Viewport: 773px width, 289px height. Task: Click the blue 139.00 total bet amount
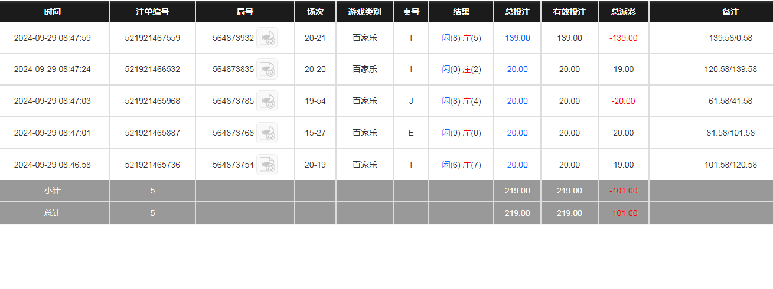(517, 38)
